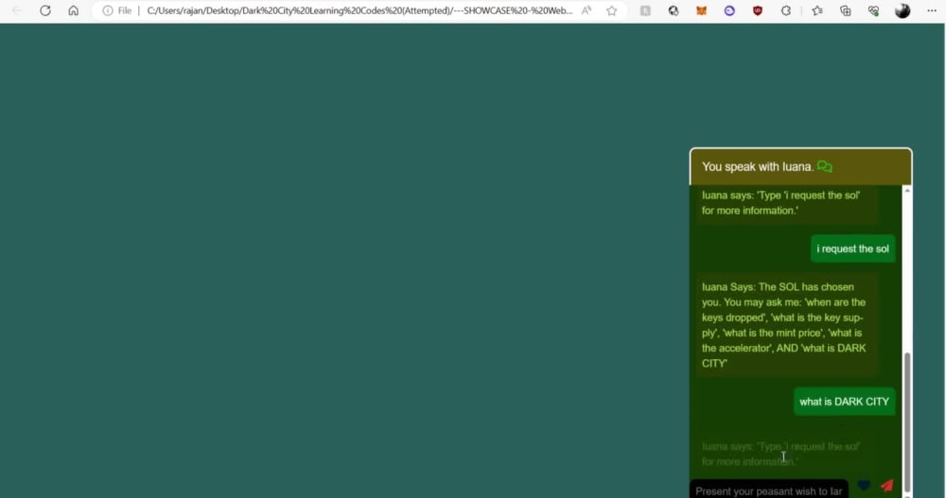Click the browser Back arrow button

(x=17, y=10)
